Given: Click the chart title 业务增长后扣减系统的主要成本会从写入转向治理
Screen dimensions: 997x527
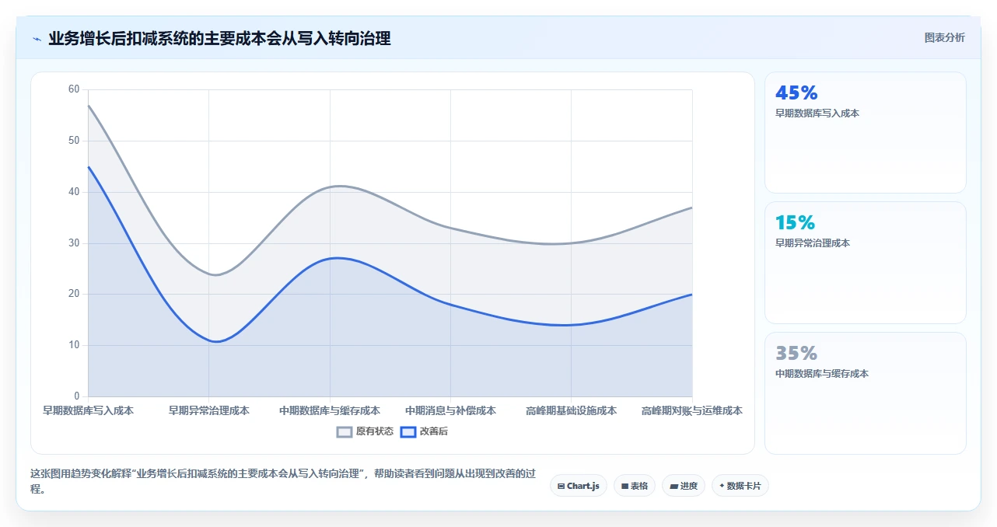Looking at the screenshot, I should coord(219,38).
